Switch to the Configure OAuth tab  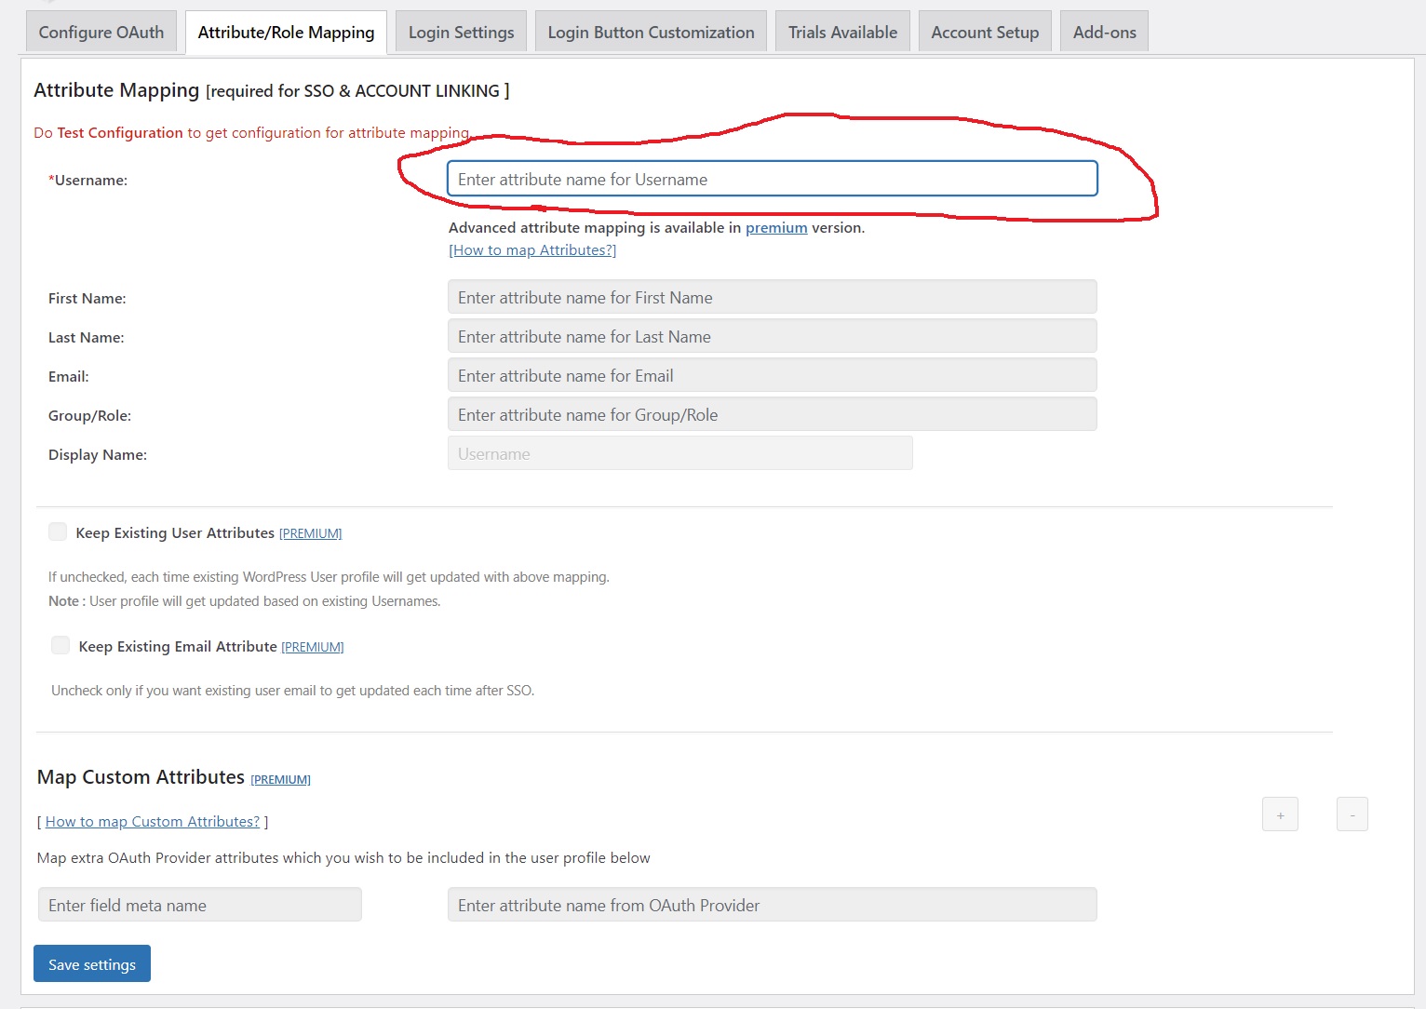pos(101,32)
